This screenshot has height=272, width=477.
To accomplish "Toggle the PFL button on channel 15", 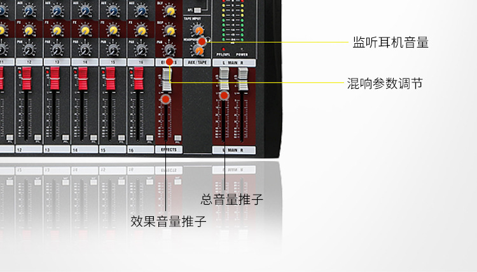I will (x=121, y=138).
